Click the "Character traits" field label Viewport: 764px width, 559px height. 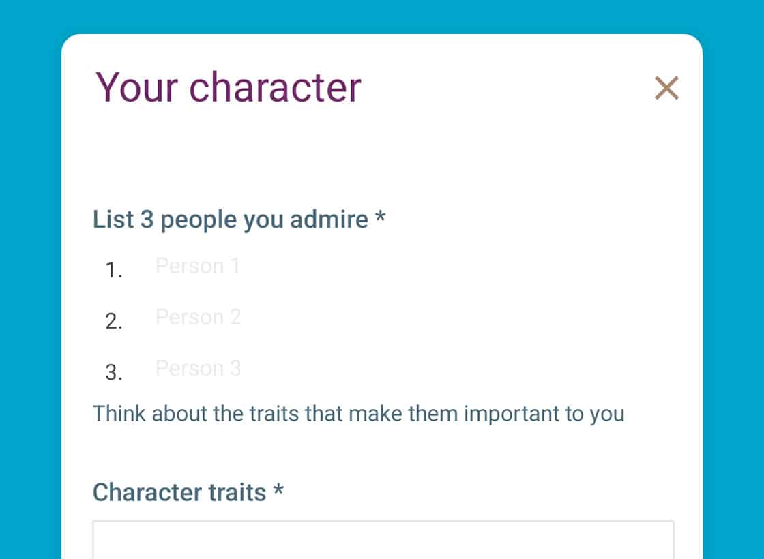[x=179, y=492]
